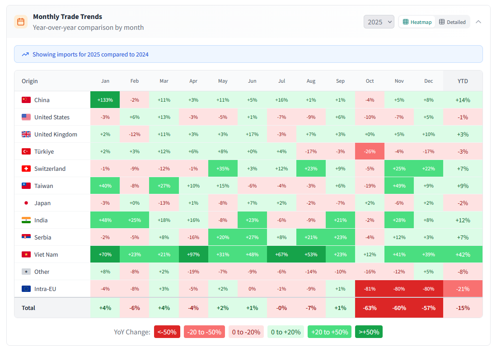Click the YTD column header
The image size is (496, 352).
(462, 81)
